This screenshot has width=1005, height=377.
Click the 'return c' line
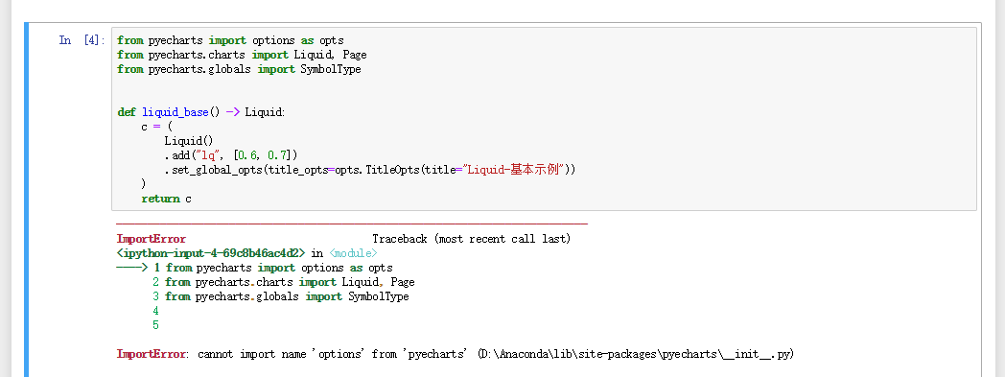[167, 199]
